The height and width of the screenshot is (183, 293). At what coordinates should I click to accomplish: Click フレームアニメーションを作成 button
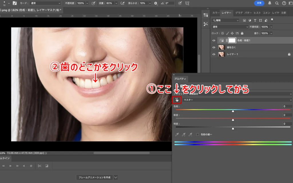pos(94,177)
